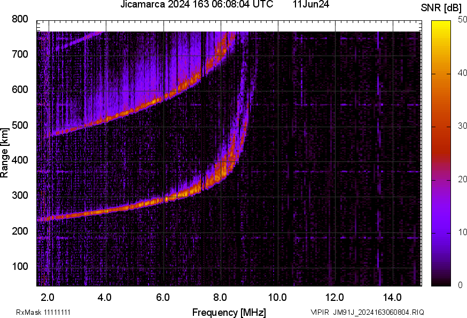The height and width of the screenshot is (318, 467).
Task: Click the frequency axis tick 8.0
Action: click(220, 297)
